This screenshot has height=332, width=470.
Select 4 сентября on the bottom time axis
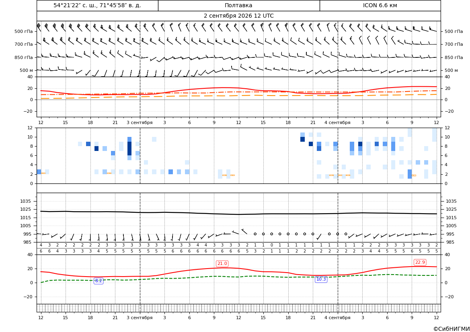coord(337,318)
